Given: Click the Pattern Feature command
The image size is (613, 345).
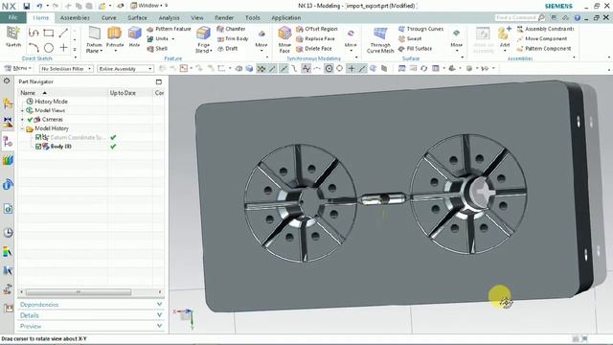Looking at the screenshot, I should (x=169, y=29).
